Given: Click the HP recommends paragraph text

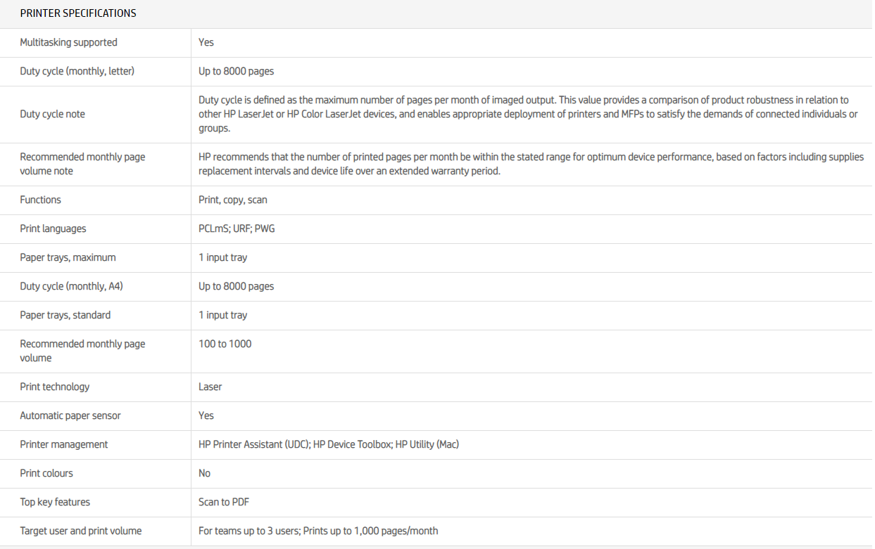Looking at the screenshot, I should pyautogui.click(x=531, y=164).
